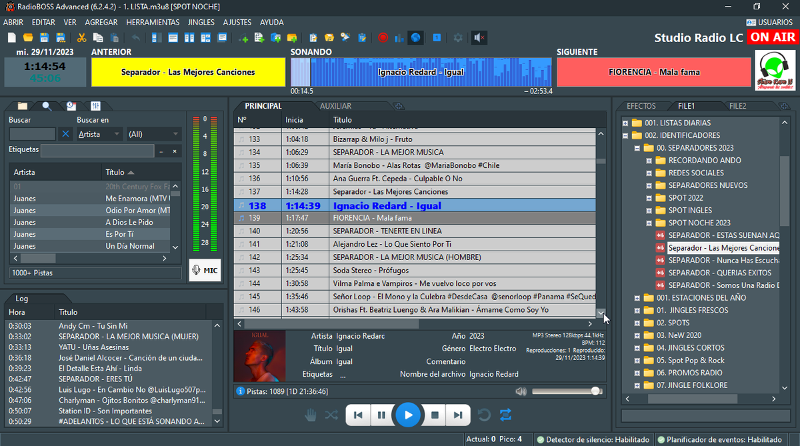This screenshot has width=800, height=446.
Task: Open the HERRAMIENTAS menu
Action: pyautogui.click(x=153, y=22)
